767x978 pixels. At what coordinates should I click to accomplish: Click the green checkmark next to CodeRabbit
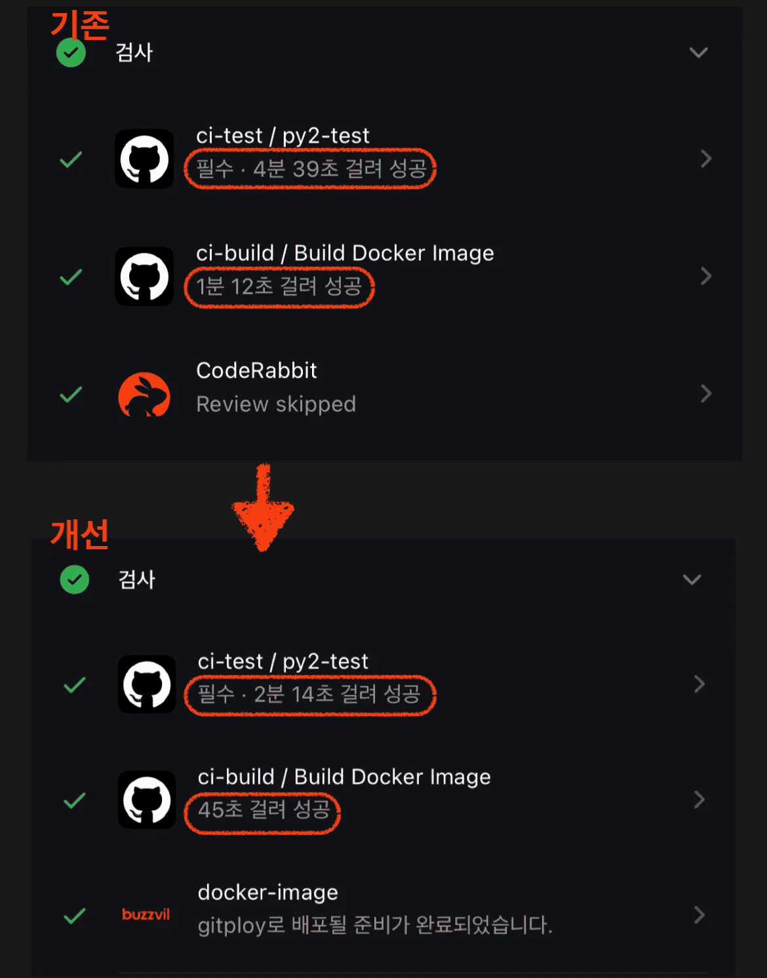pos(71,394)
